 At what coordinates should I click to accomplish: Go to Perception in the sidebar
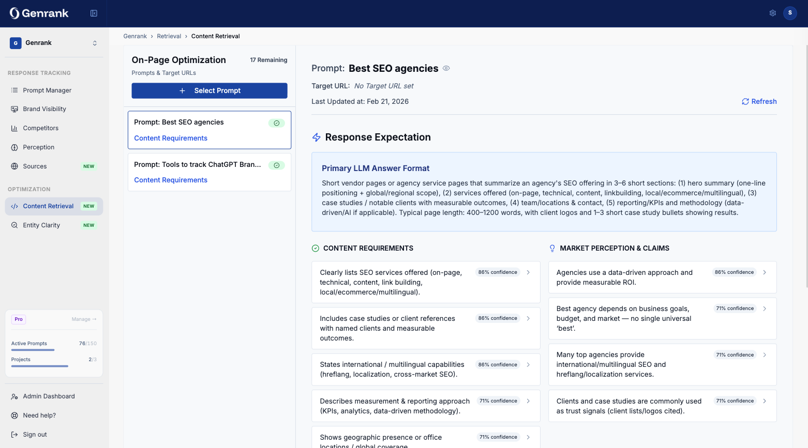click(38, 147)
